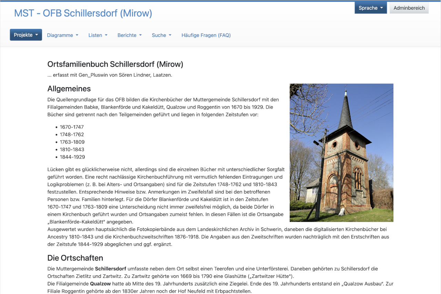Image resolution: width=441 pixels, height=294 pixels.
Task: Click the church tower photo
Action: (341, 153)
